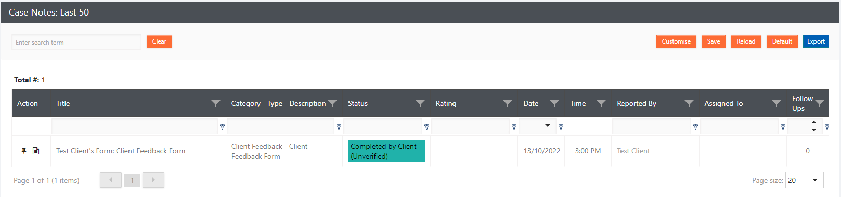Click the Status filter row operator icon

click(x=426, y=126)
